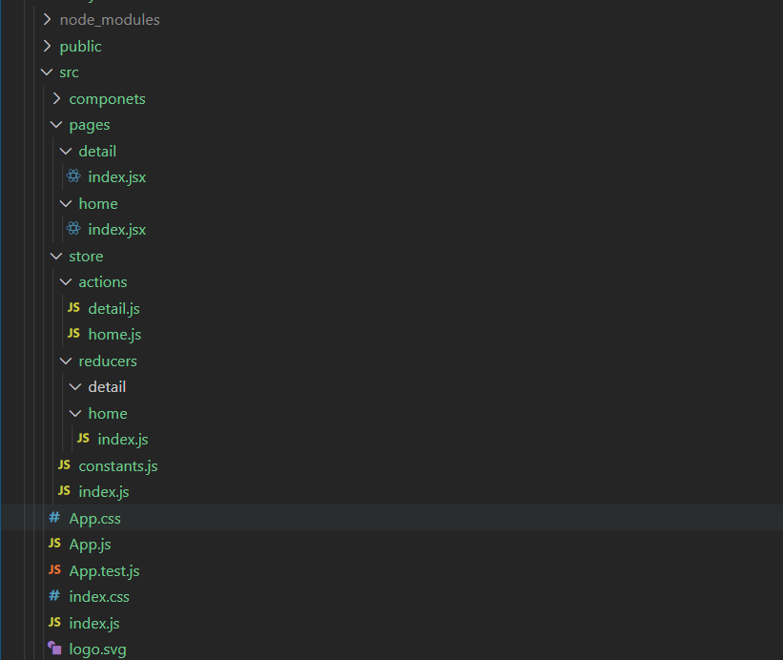Collapse the pages folder chevron

(56, 125)
